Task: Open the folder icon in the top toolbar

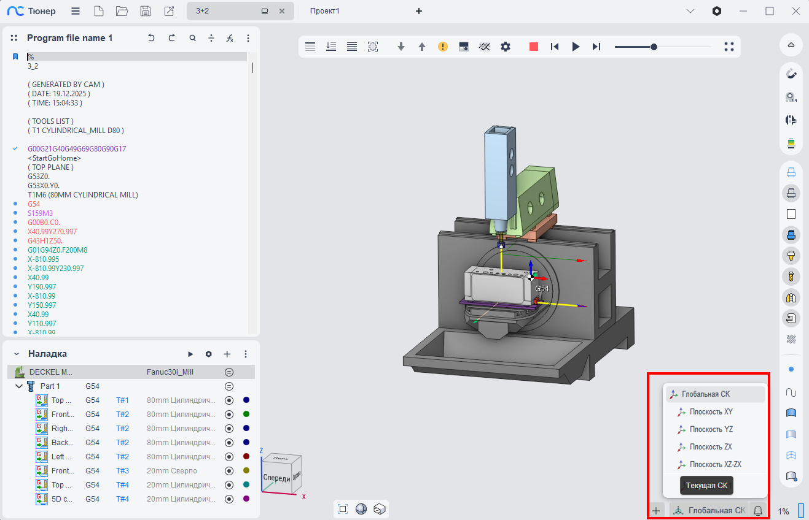Action: (x=122, y=11)
